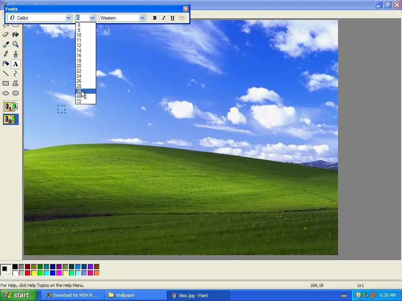Select the Brush tool
This screenshot has width=402, height=301.
(16, 54)
